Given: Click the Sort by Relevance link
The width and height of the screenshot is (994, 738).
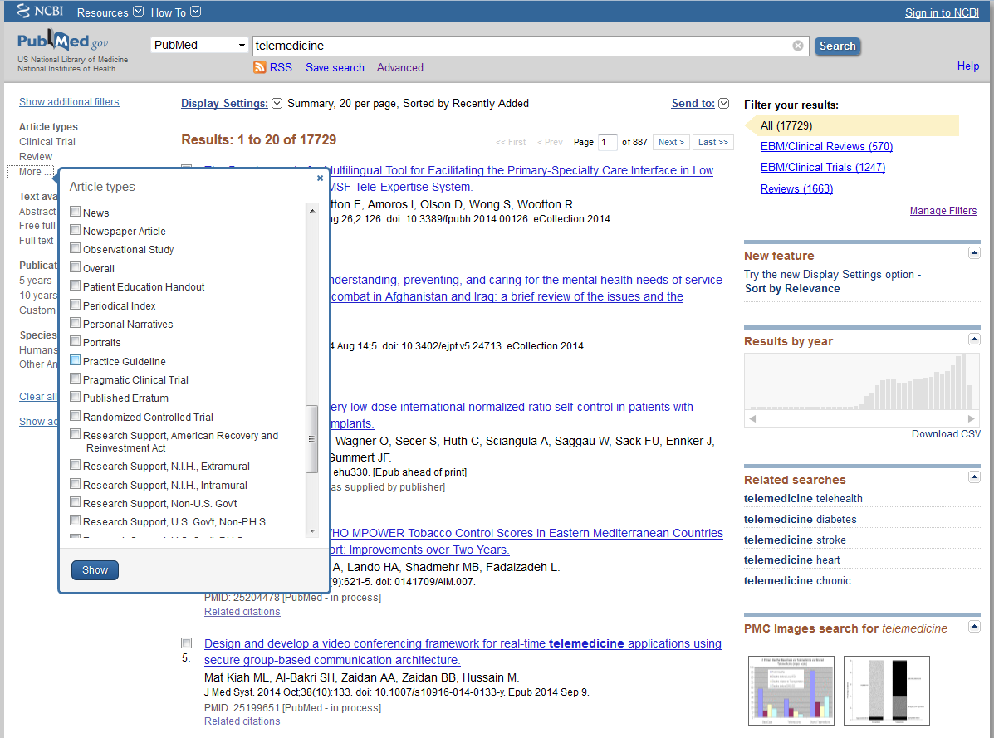Looking at the screenshot, I should click(x=791, y=288).
